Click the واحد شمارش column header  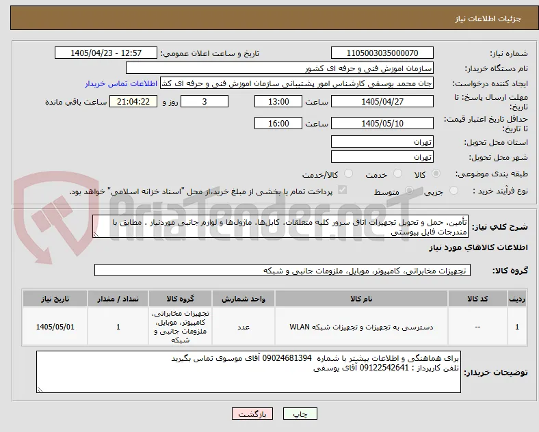point(244,299)
